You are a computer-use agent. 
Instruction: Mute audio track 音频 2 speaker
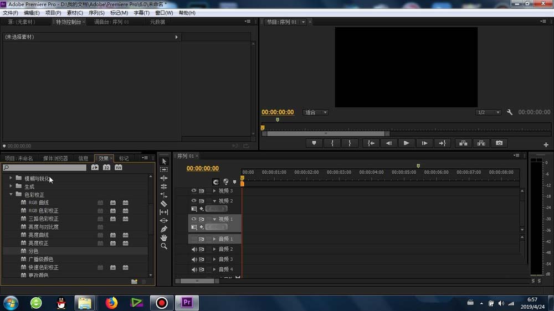pyautogui.click(x=194, y=249)
